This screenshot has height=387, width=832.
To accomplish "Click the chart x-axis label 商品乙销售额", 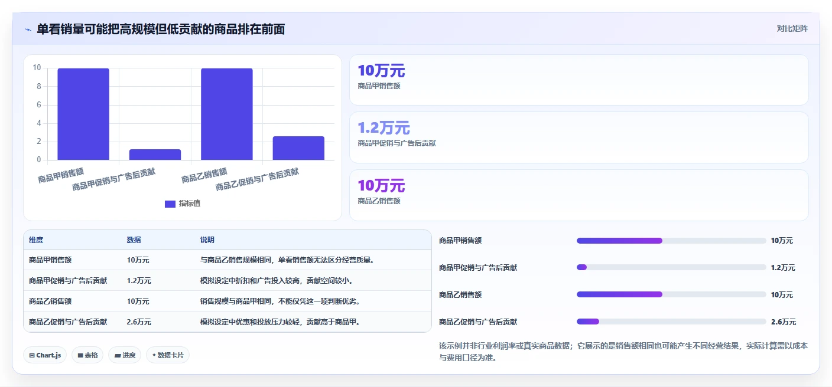I will point(204,175).
